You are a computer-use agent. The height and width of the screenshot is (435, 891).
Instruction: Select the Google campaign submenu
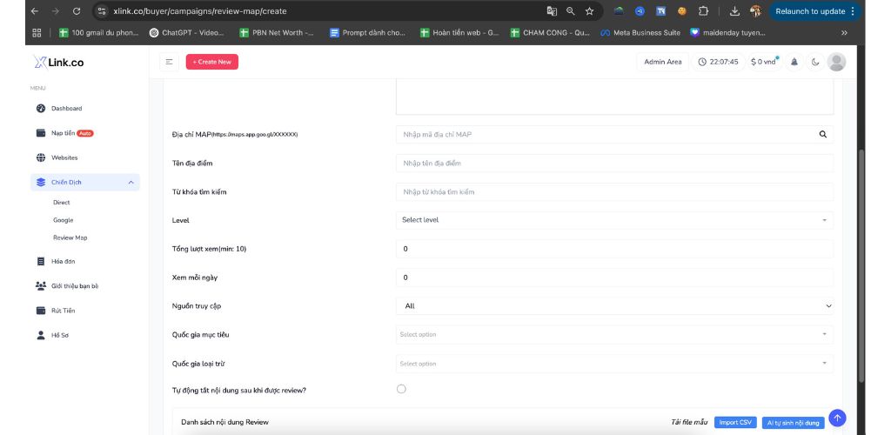(x=63, y=220)
